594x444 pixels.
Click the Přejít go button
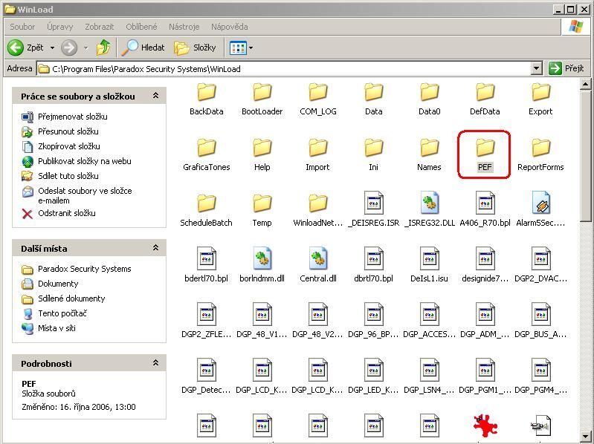[x=566, y=68]
